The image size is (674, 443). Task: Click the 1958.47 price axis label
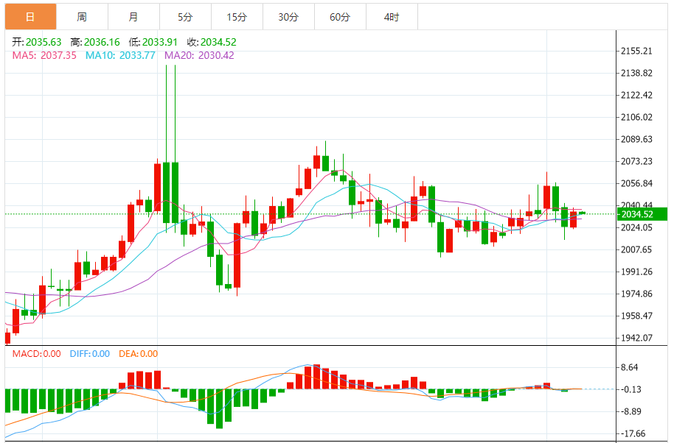click(x=636, y=316)
